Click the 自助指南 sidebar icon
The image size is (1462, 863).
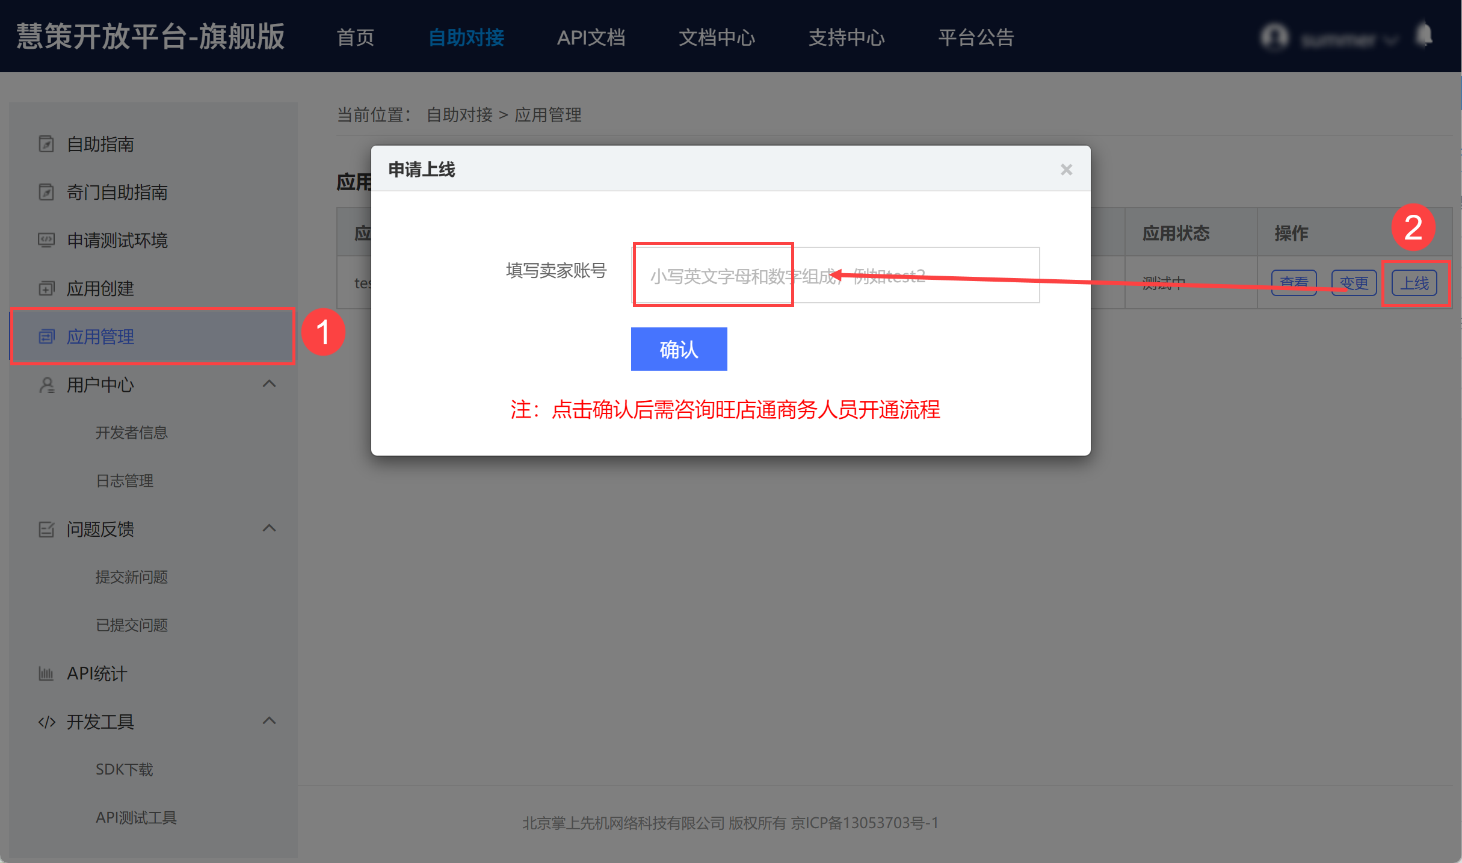point(46,144)
